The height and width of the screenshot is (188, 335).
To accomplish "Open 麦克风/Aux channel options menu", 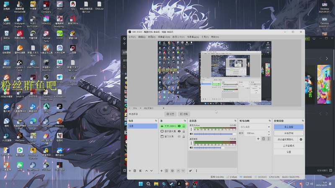I will 191,130.
